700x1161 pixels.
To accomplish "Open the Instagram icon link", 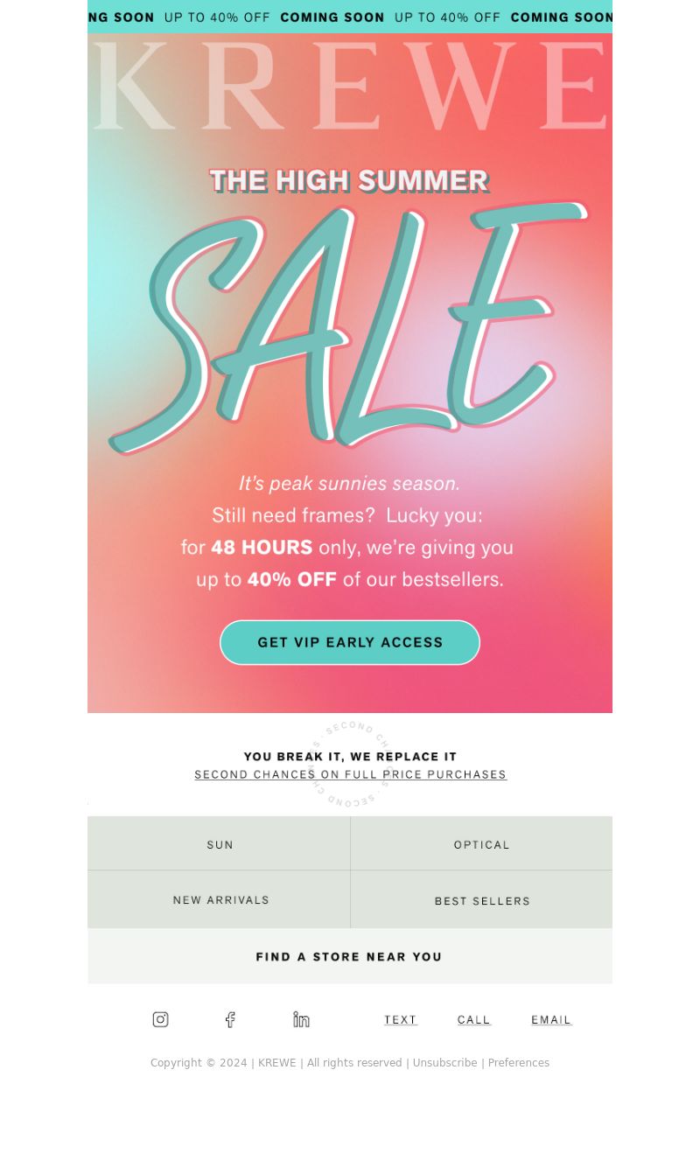I will (x=160, y=1019).
